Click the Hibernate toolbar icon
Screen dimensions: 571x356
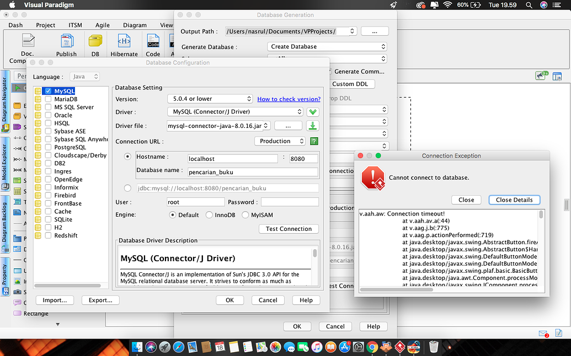coord(124,41)
